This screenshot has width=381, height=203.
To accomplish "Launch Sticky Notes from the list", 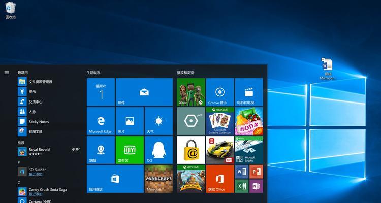I will (x=49, y=122).
